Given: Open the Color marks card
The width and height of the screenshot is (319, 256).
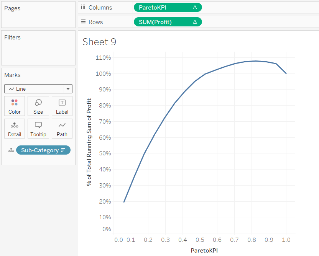Looking at the screenshot, I should point(15,106).
